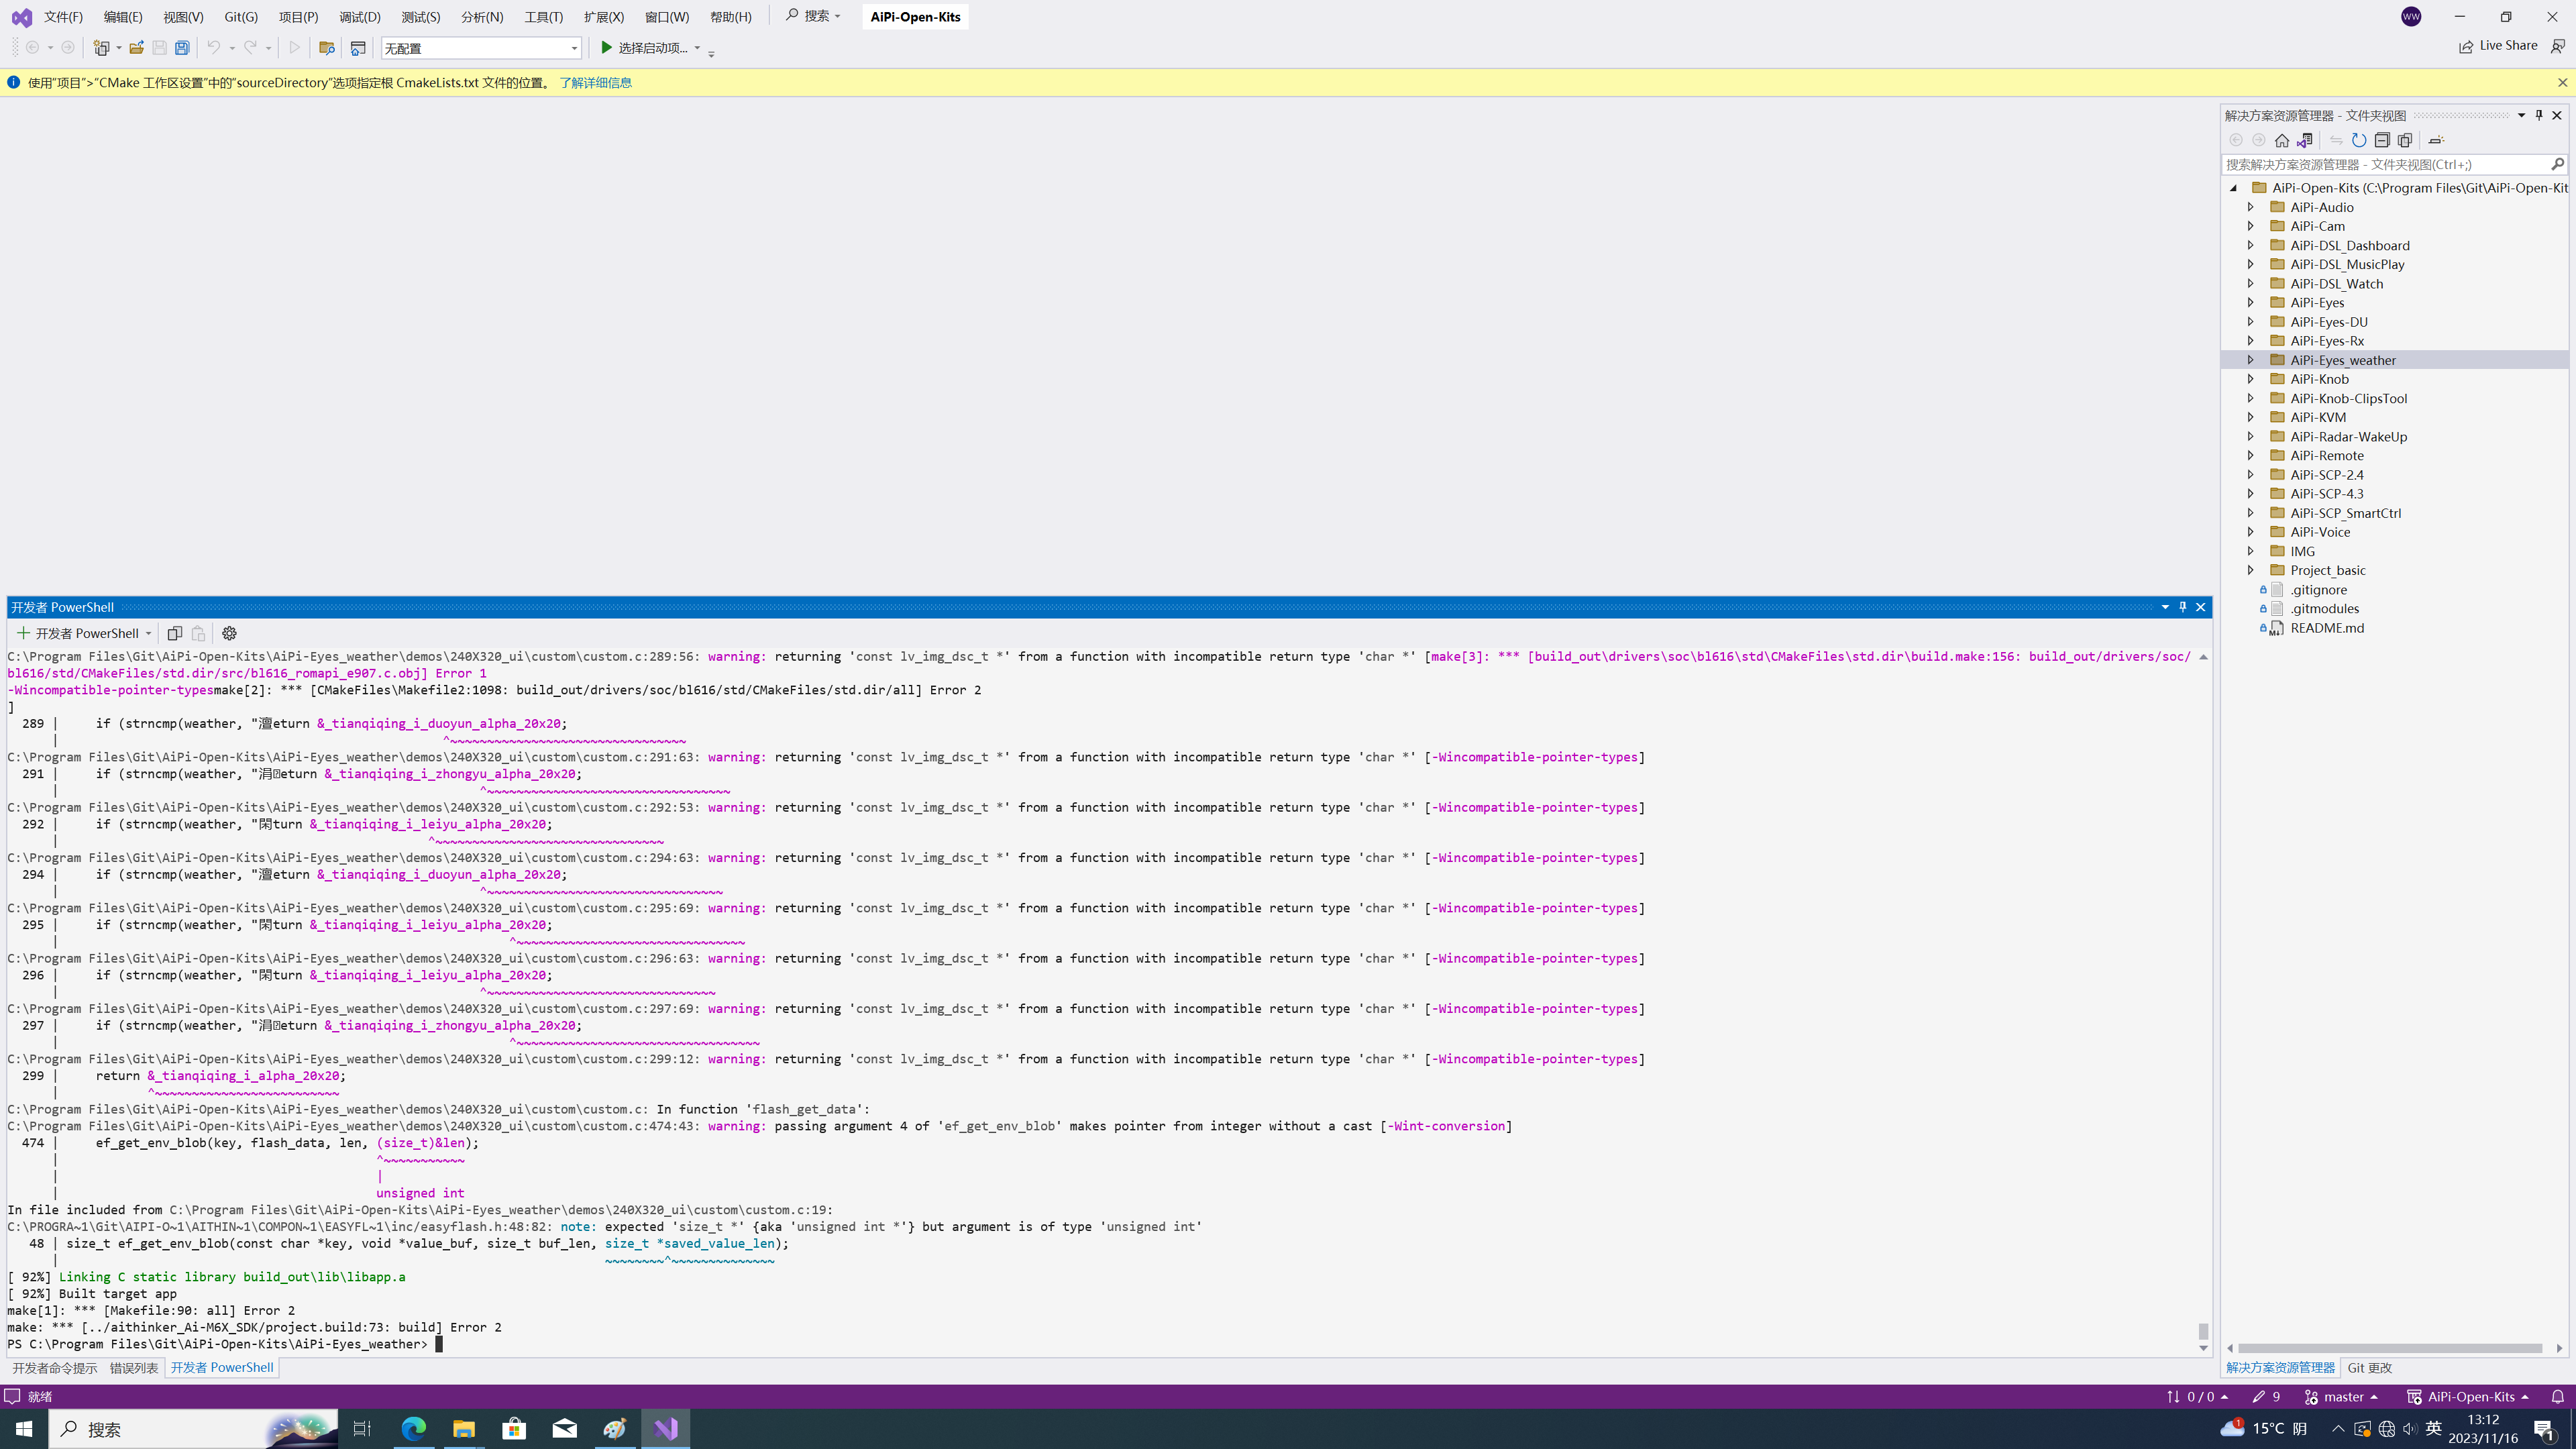Click the New Project toolbar icon
2576x1449 pixels.
[x=101, y=47]
